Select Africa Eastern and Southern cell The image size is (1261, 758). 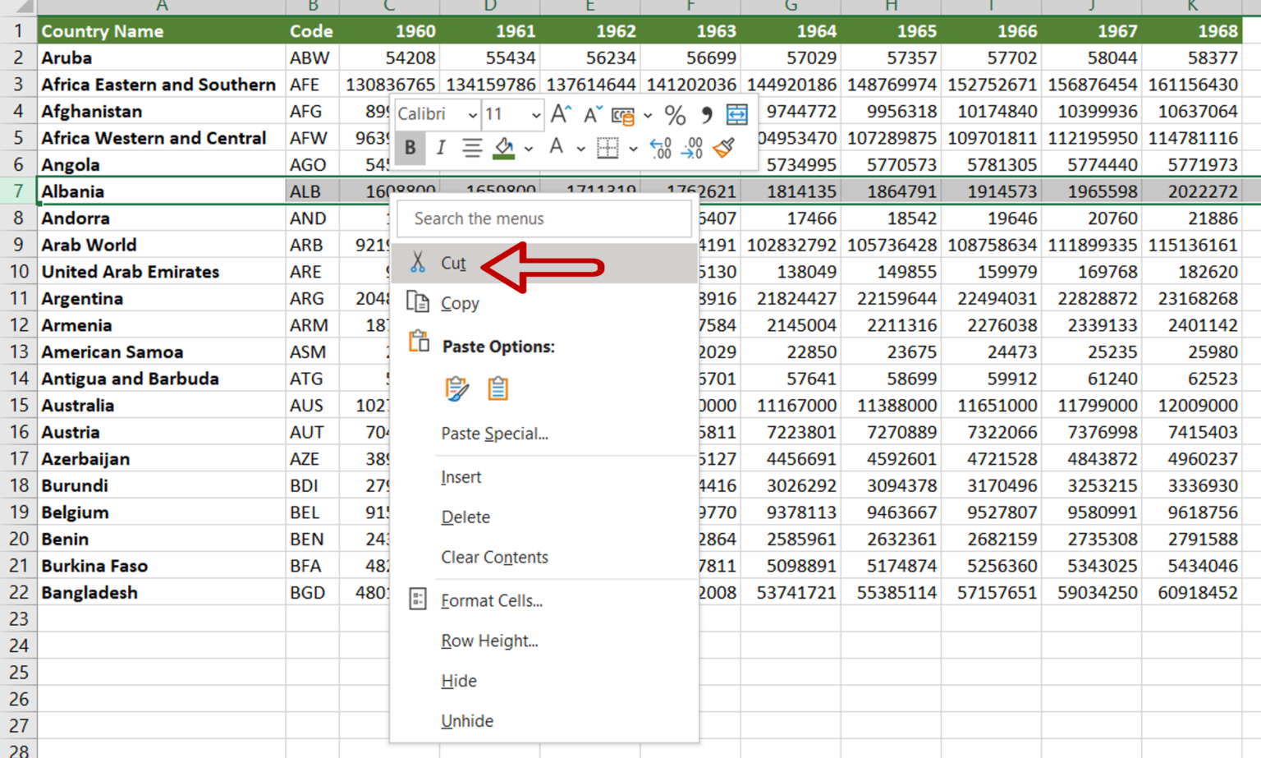click(x=162, y=85)
